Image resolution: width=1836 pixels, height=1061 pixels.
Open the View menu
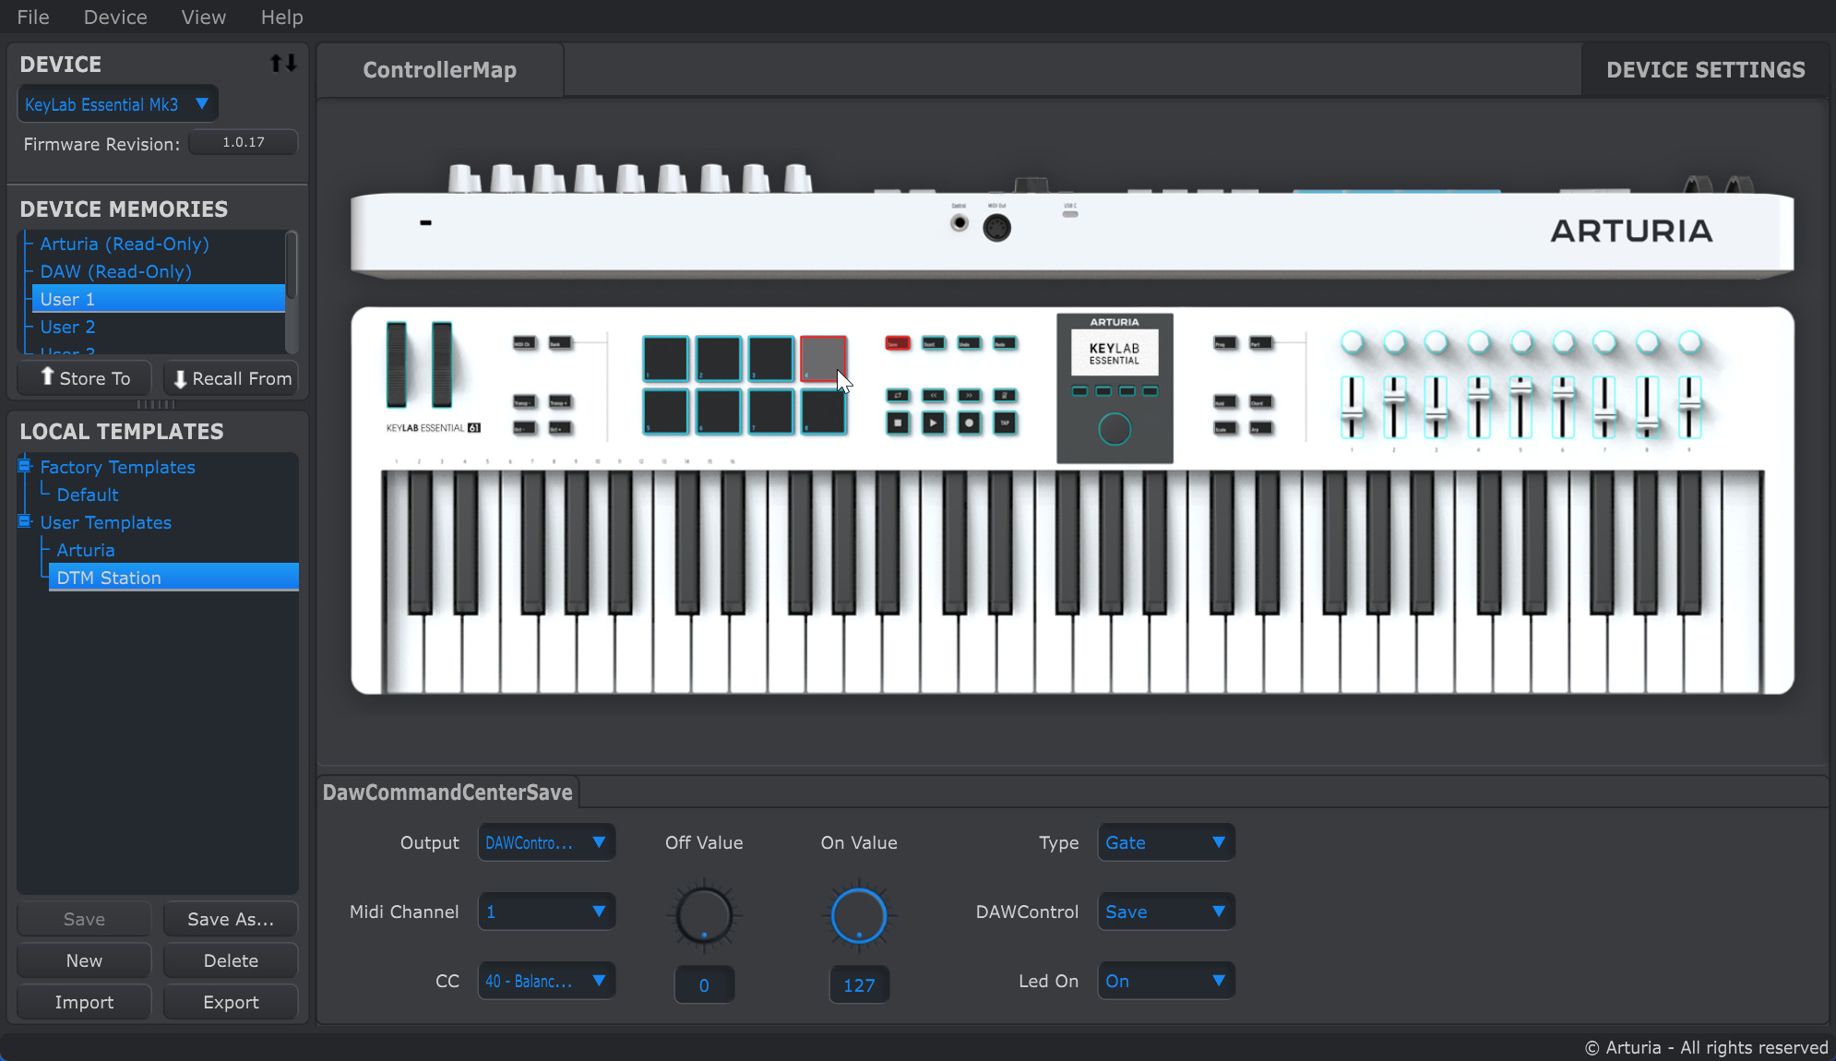[203, 17]
